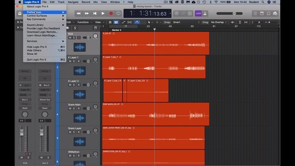Click the Snare Layer track icon

tap(80, 142)
